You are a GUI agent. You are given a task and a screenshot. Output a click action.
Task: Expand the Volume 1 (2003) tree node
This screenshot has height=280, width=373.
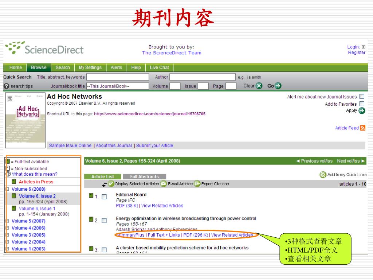(7, 249)
